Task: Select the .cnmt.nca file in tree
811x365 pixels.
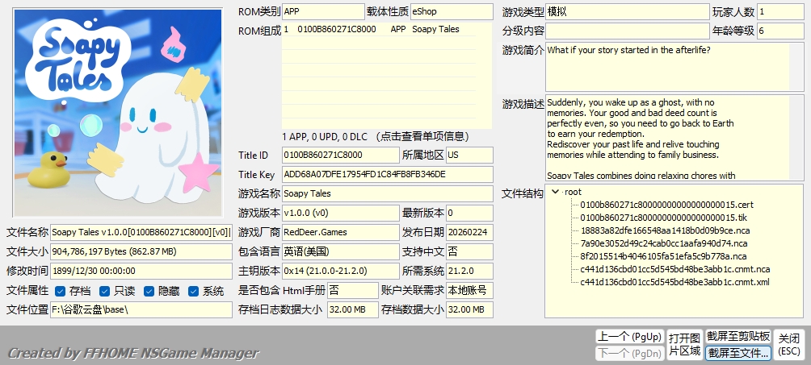Action: [675, 269]
